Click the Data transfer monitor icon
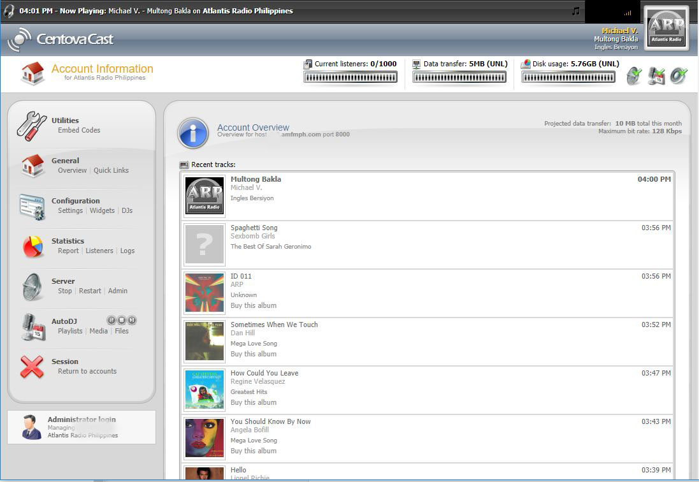 coord(416,64)
